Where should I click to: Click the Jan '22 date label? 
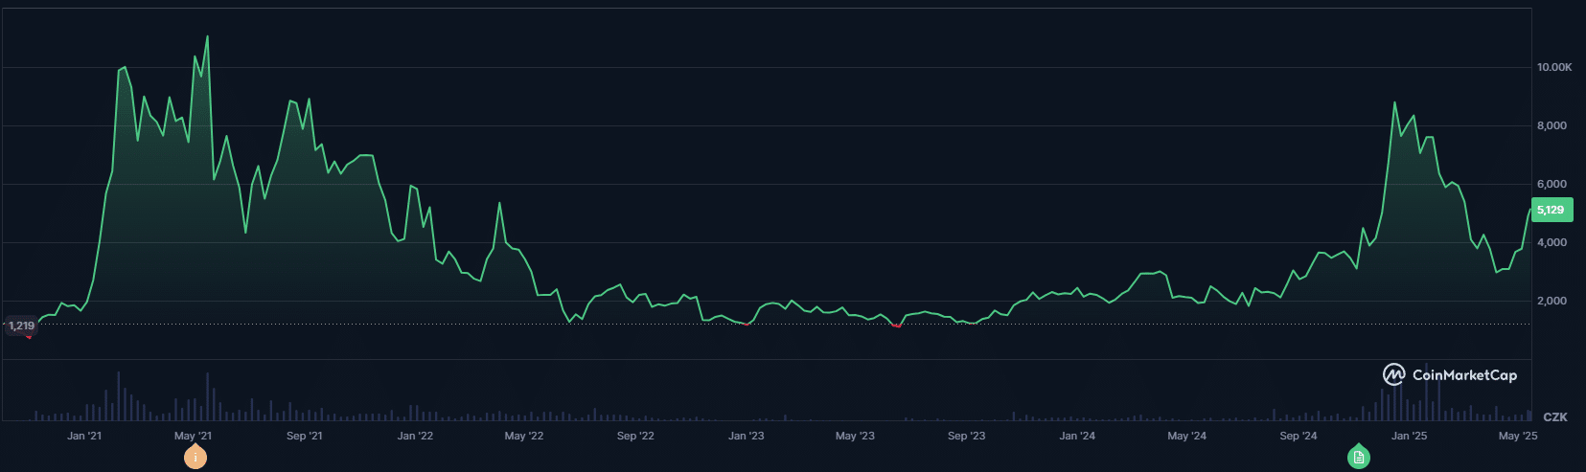pos(415,436)
